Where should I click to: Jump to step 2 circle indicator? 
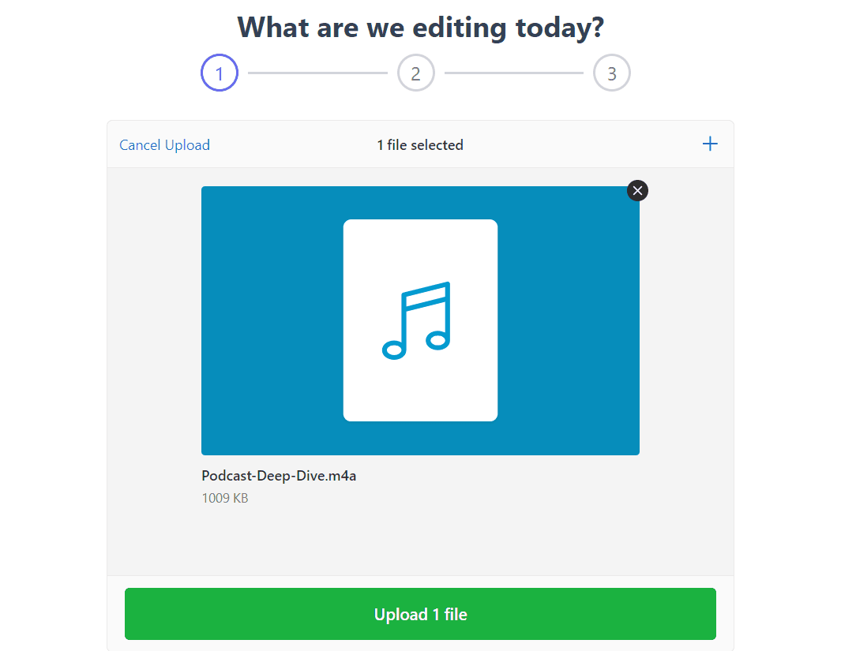point(416,73)
